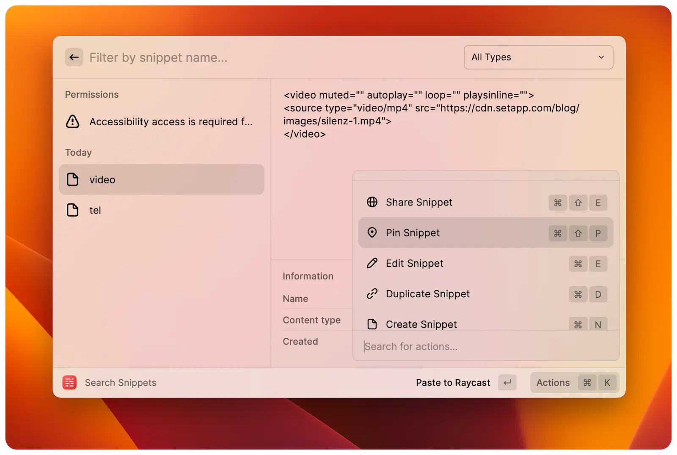Click the globe icon for Share Snippet
Image resolution: width=677 pixels, height=455 pixels.
[x=372, y=202]
